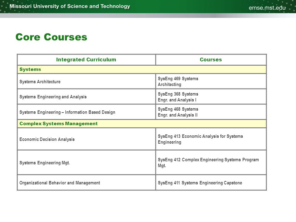Screen dimensions: 296x222
Task: Select Organizational Behavior and Management cell
Action: coord(86,183)
